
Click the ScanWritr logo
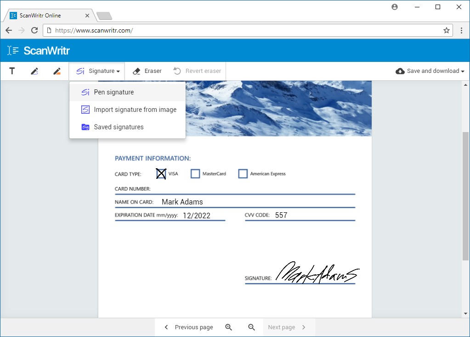coord(39,50)
